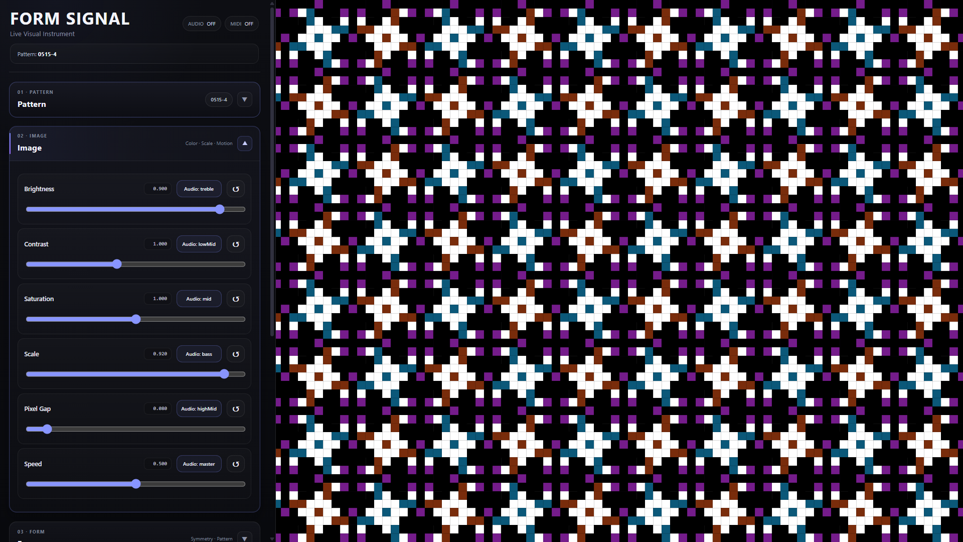Click the sidebar vertical scrollbar

tap(272, 171)
